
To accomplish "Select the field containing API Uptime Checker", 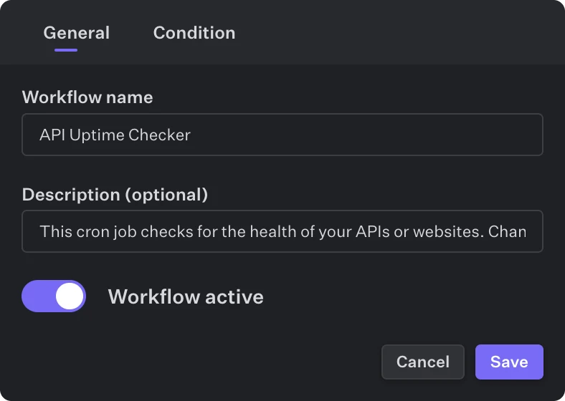I will click(x=282, y=135).
